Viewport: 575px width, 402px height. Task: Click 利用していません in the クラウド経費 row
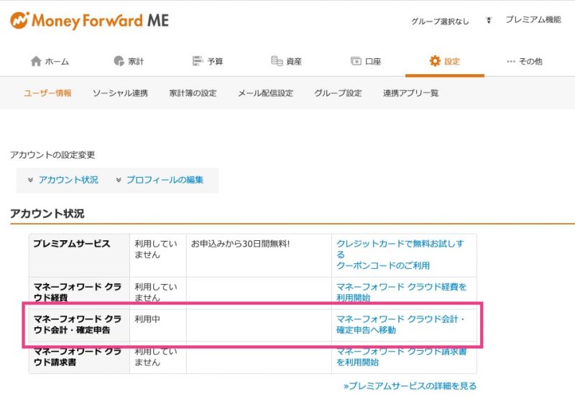tap(156, 292)
